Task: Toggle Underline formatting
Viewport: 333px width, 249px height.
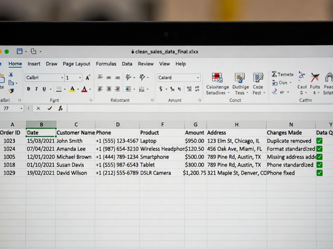Action: (44, 89)
